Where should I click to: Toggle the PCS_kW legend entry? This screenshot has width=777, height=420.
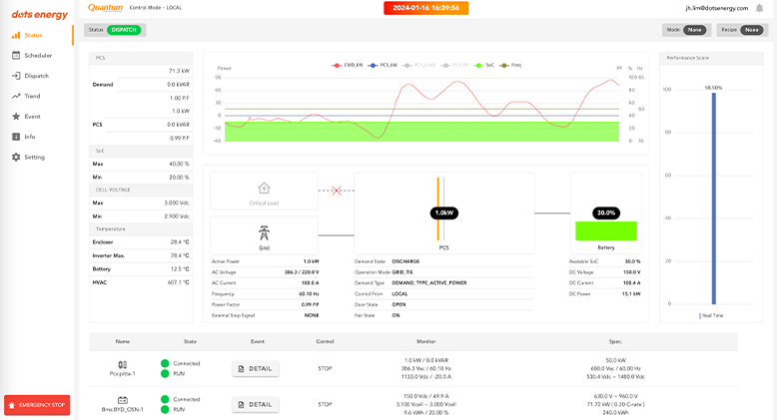[385, 65]
